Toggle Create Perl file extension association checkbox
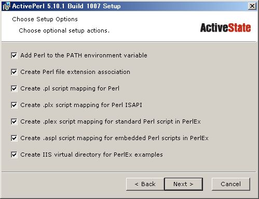The image size is (259, 199). [14, 72]
